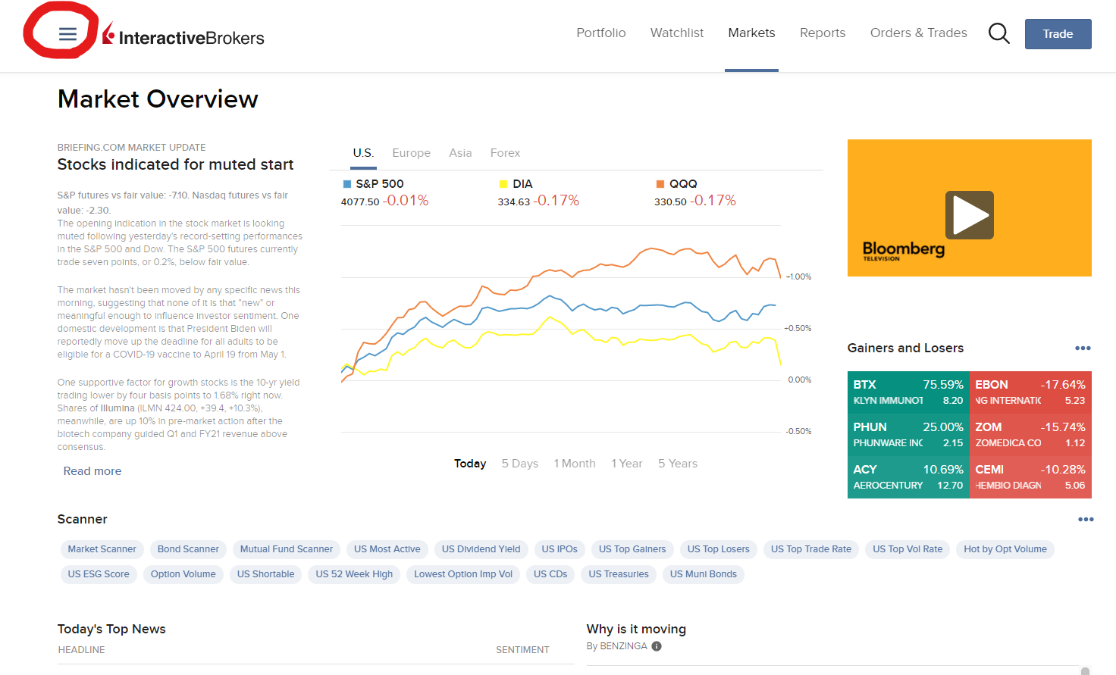Change chart range to 1 Year
The width and height of the screenshot is (1116, 675).
pos(627,464)
